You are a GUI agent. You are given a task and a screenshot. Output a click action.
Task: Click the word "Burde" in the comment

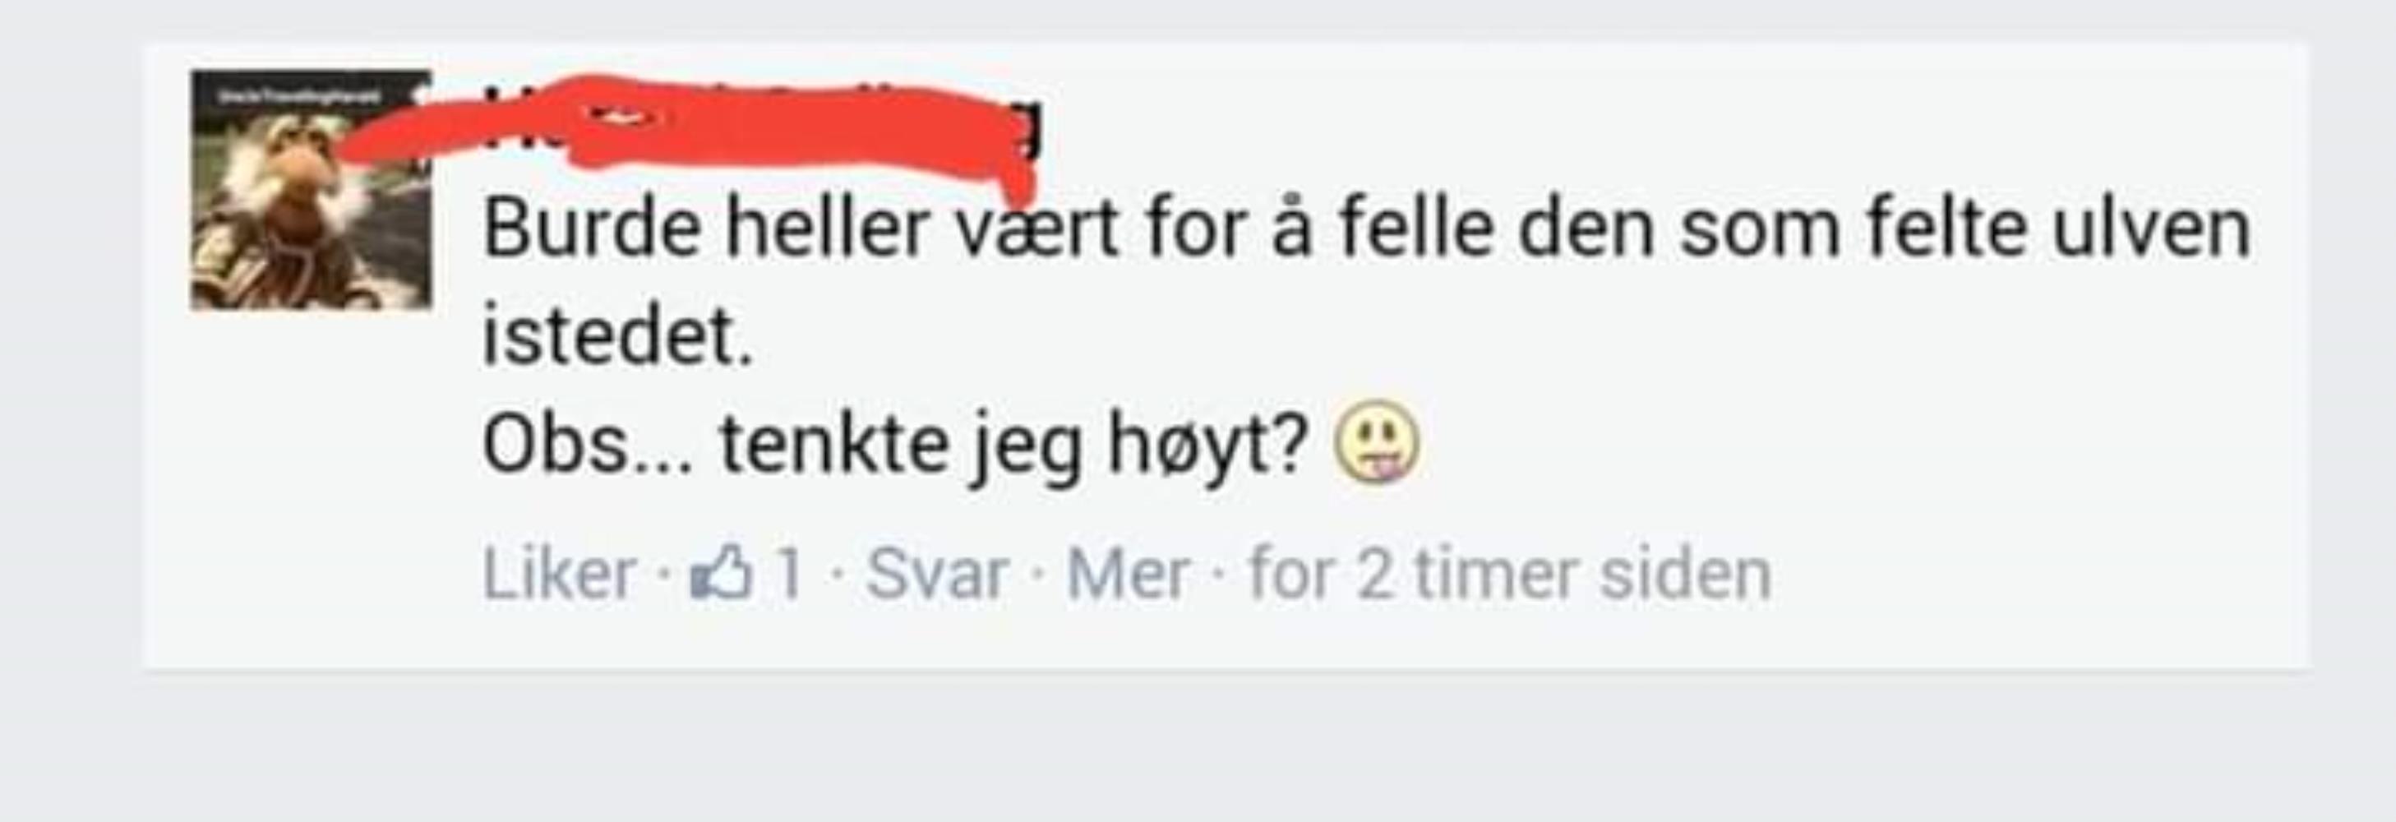click(592, 229)
